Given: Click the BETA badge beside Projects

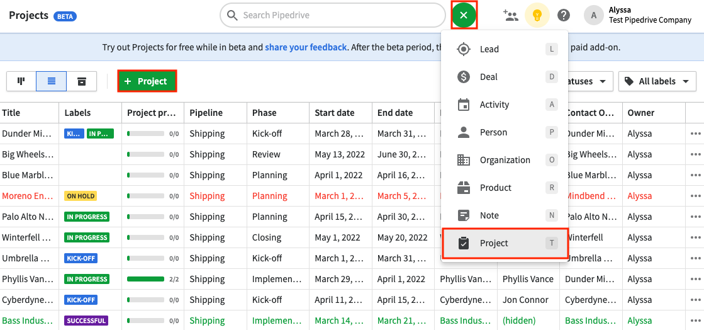Looking at the screenshot, I should click(65, 16).
